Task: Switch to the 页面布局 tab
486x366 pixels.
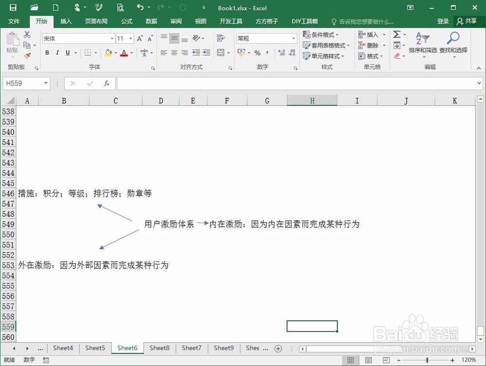Action: pyautogui.click(x=96, y=21)
